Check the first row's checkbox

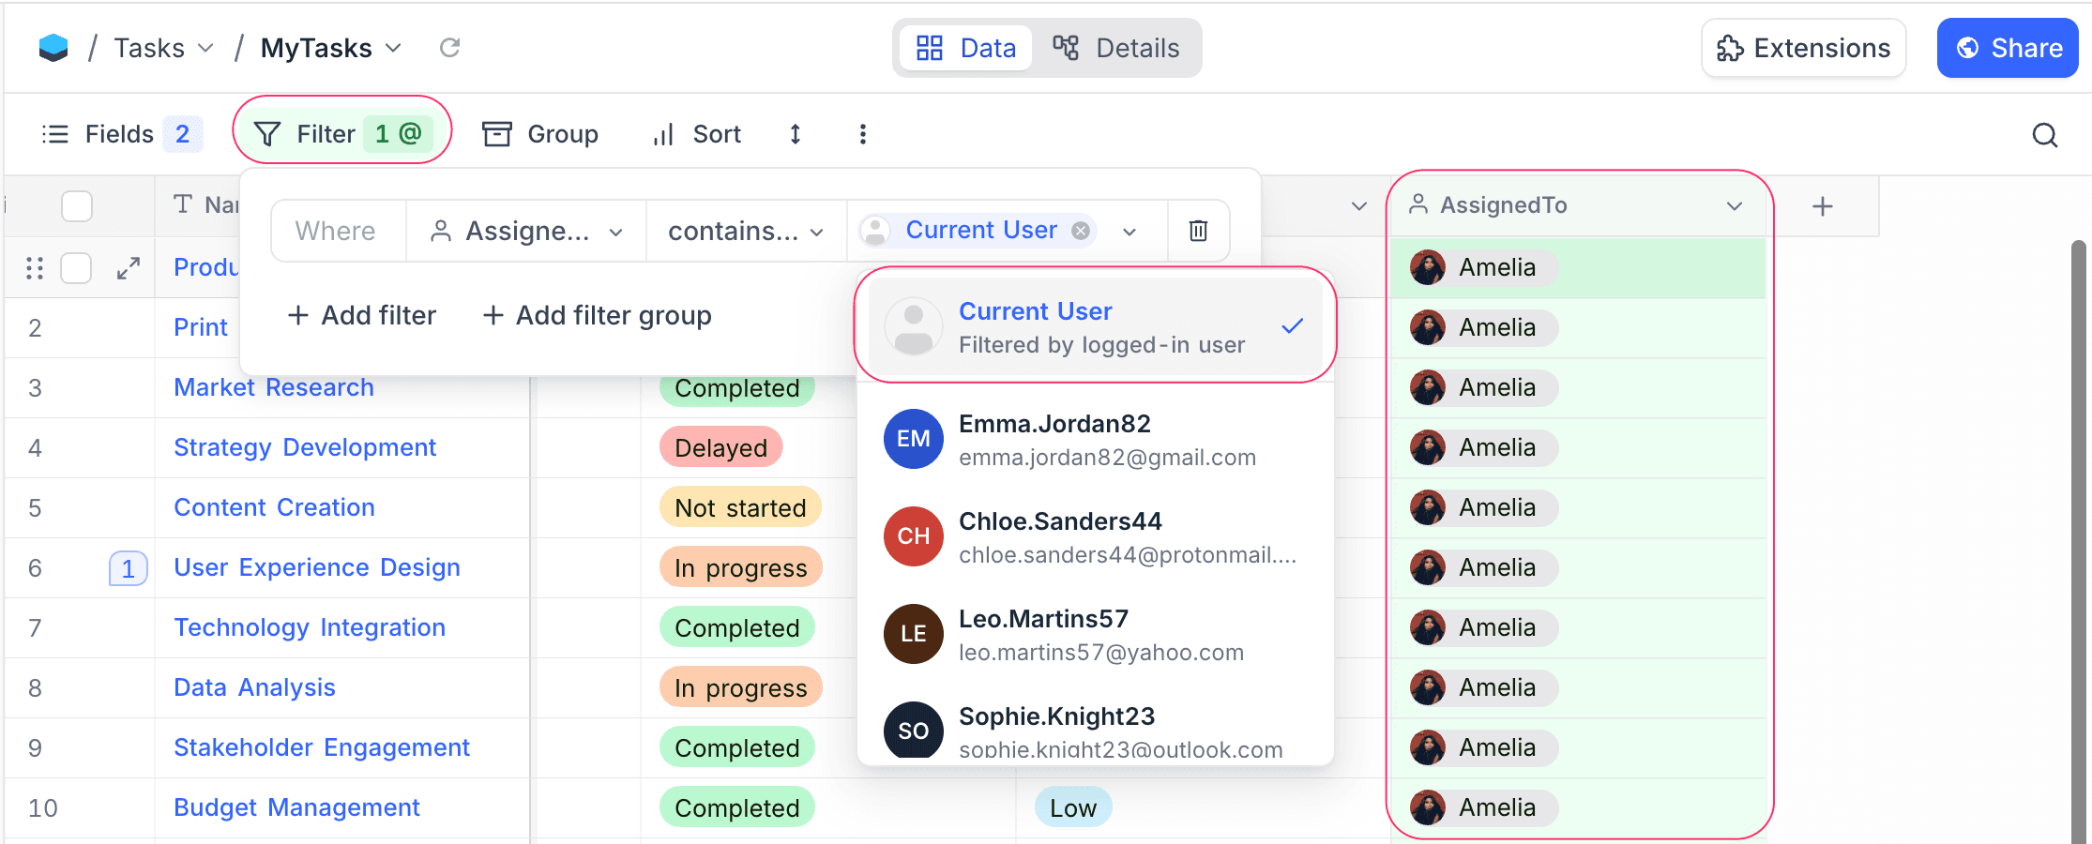(76, 268)
